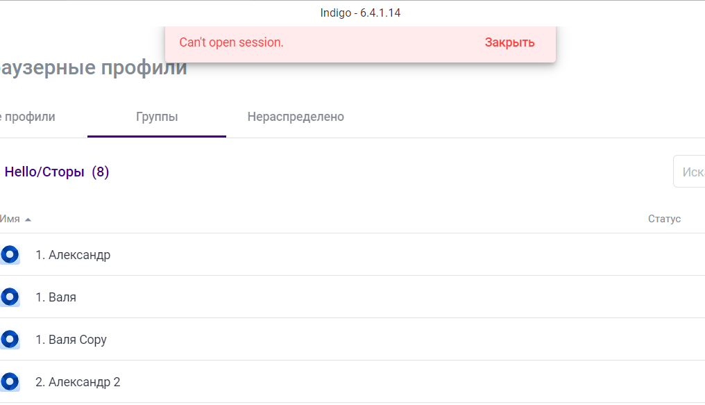Sort by the Статус column header
This screenshot has width=705, height=405.
664,219
